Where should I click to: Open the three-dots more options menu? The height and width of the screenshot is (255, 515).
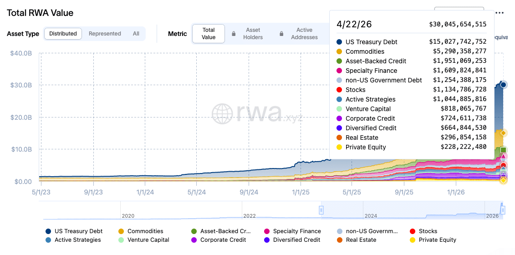pyautogui.click(x=500, y=13)
